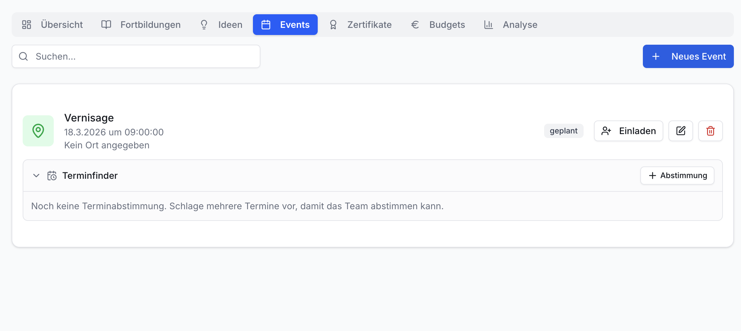Open the Zertifikate tab
The image size is (741, 331).
[x=360, y=25]
